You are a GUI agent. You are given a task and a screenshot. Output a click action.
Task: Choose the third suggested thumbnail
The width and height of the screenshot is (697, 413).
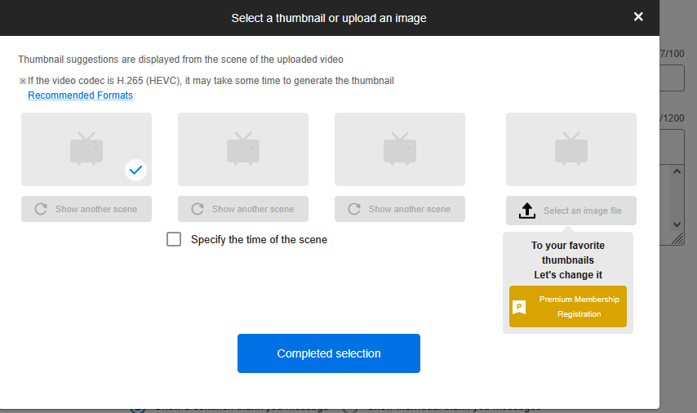click(x=400, y=149)
